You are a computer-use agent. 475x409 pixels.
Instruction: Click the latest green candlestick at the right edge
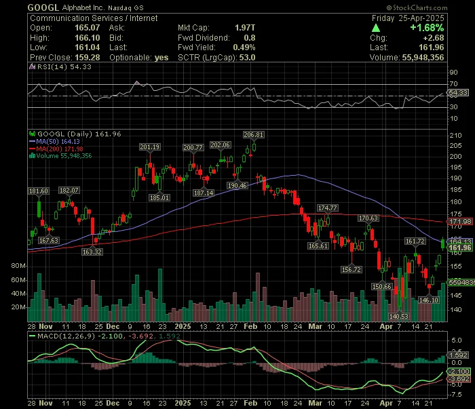[x=443, y=244]
